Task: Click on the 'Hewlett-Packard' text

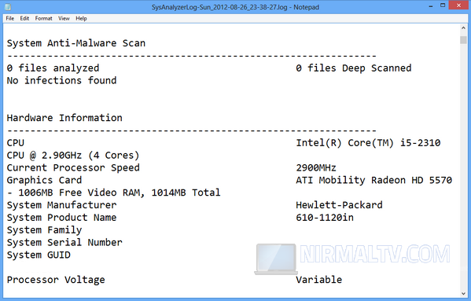Action: point(339,205)
